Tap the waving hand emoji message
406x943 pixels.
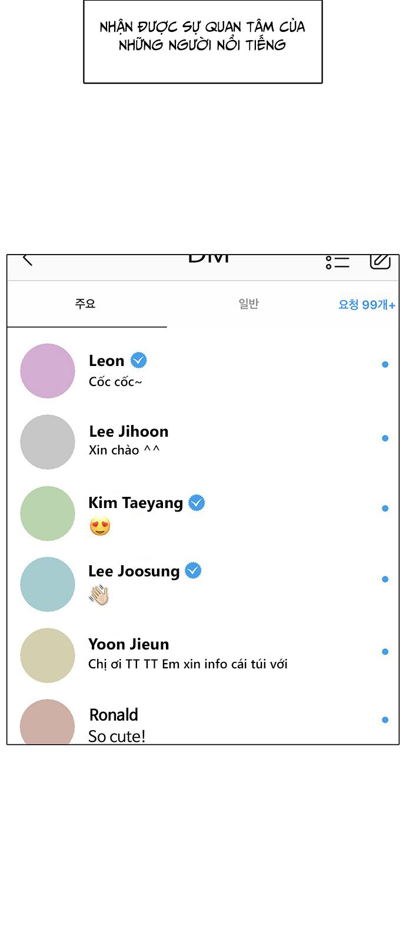point(99,595)
